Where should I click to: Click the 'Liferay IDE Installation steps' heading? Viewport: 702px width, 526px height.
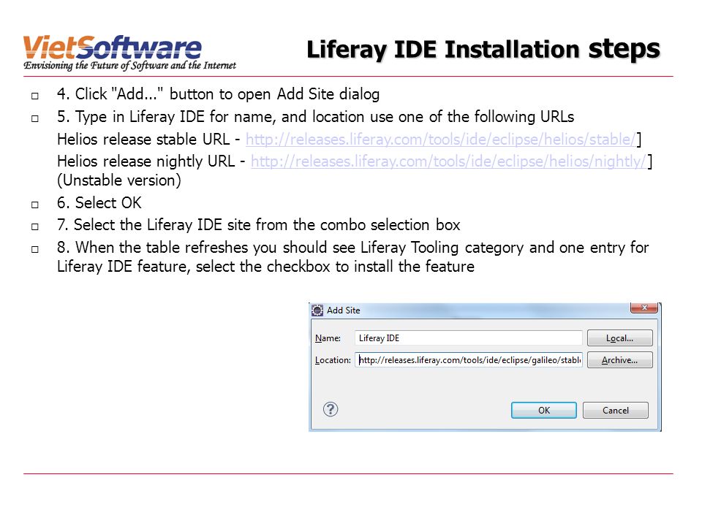(483, 49)
